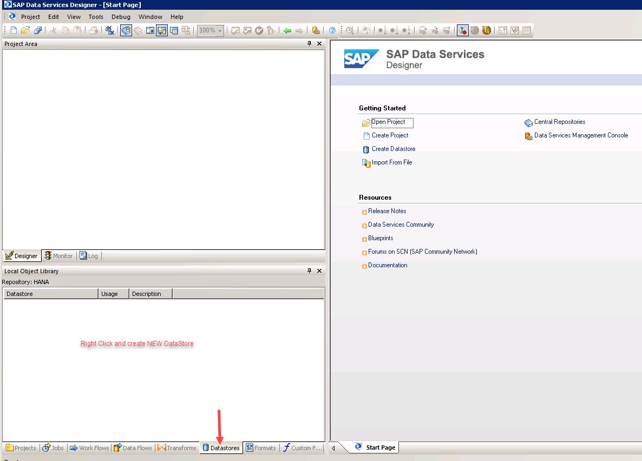Click the Create Datastore link
This screenshot has width=642, height=461.
click(394, 149)
